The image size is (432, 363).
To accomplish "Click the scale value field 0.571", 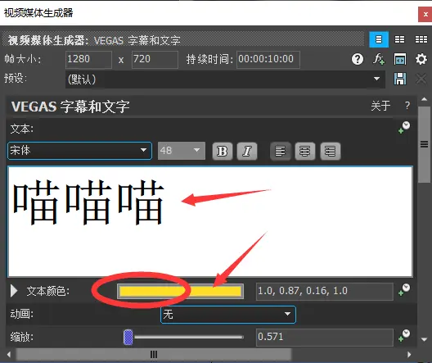I will [x=325, y=337].
